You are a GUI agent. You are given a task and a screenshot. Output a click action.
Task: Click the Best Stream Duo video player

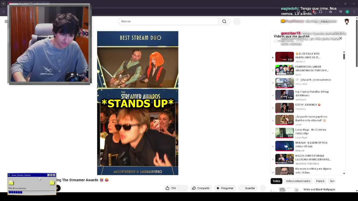(x=138, y=103)
